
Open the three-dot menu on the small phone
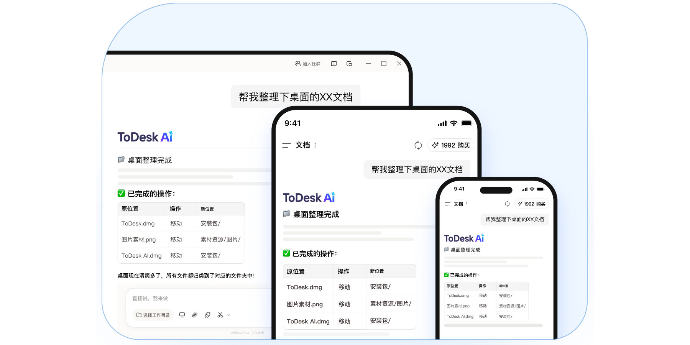point(467,204)
